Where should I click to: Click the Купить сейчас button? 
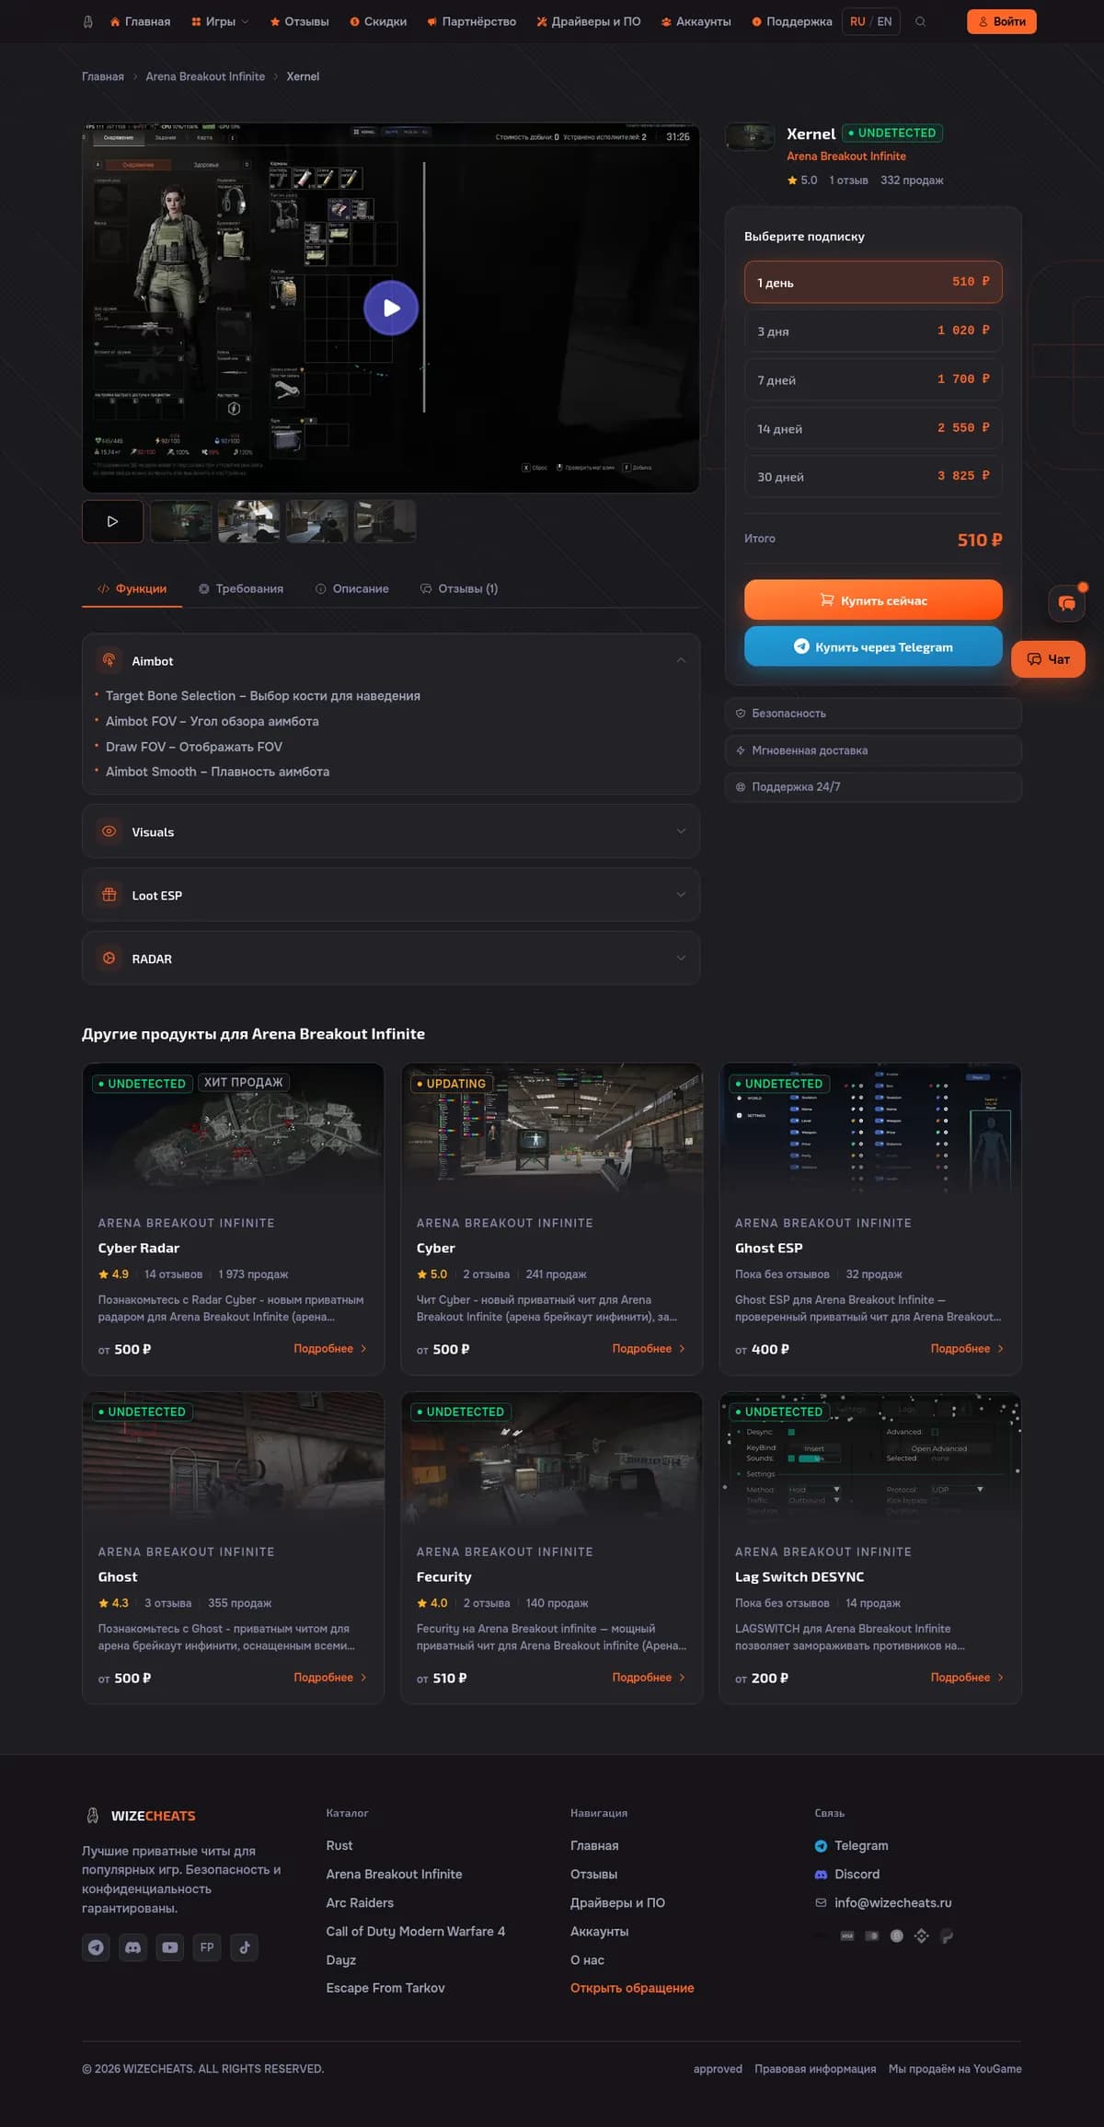(x=873, y=599)
